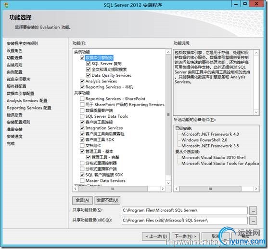Select 数据库引擎配置 step in sidebar
This screenshot has width=268, height=249.
[x=21, y=94]
